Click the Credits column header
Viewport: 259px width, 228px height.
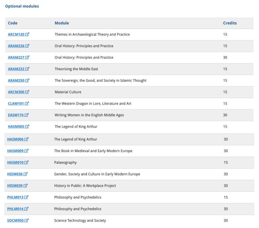tap(230, 23)
